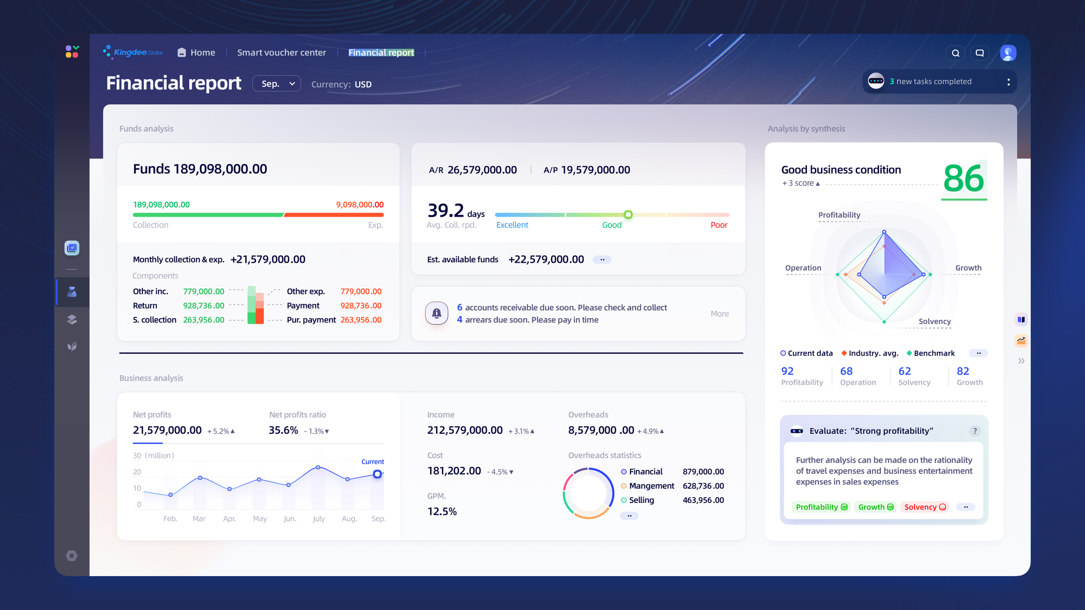Screen dimensions: 1085x610
Task: Click the robot assistant icon in tasks banner
Action: pyautogui.click(x=876, y=81)
